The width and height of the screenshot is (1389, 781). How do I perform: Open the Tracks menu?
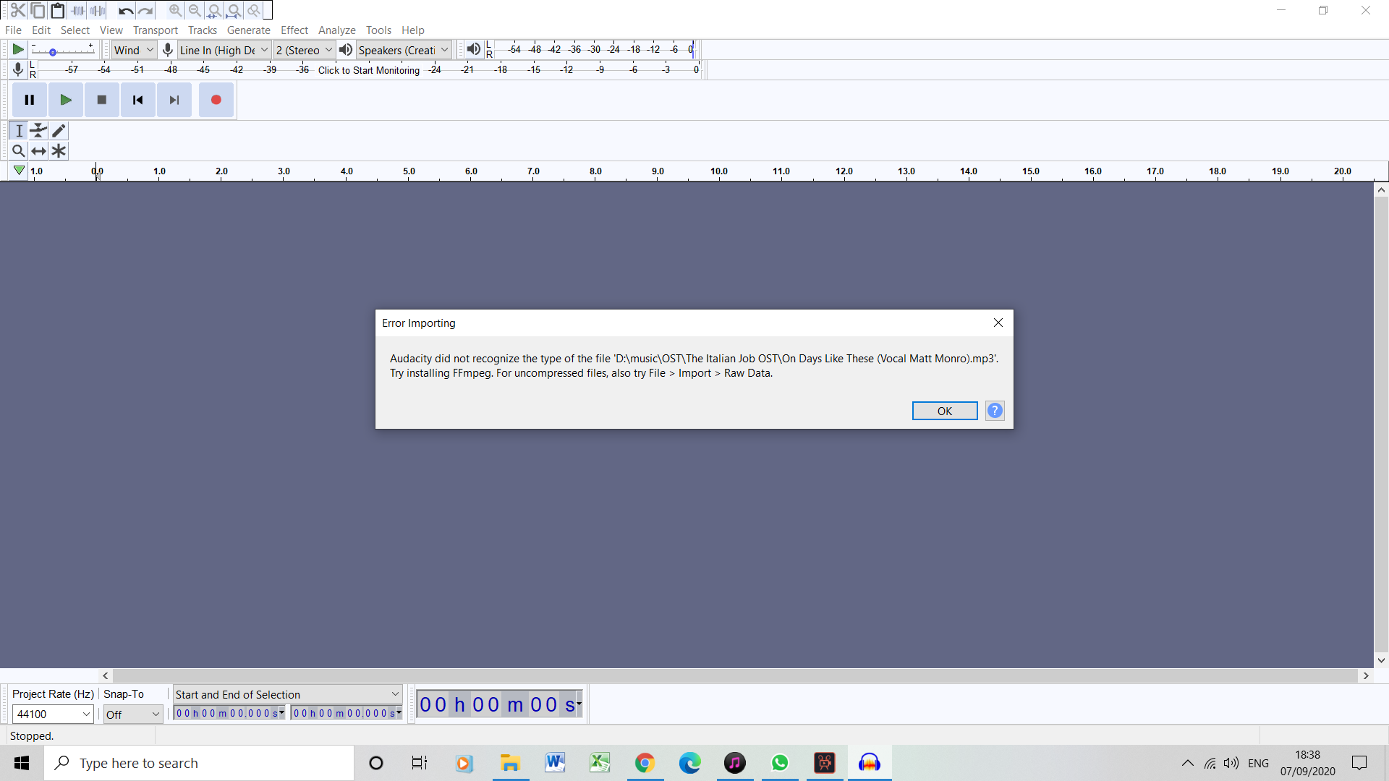(x=203, y=30)
